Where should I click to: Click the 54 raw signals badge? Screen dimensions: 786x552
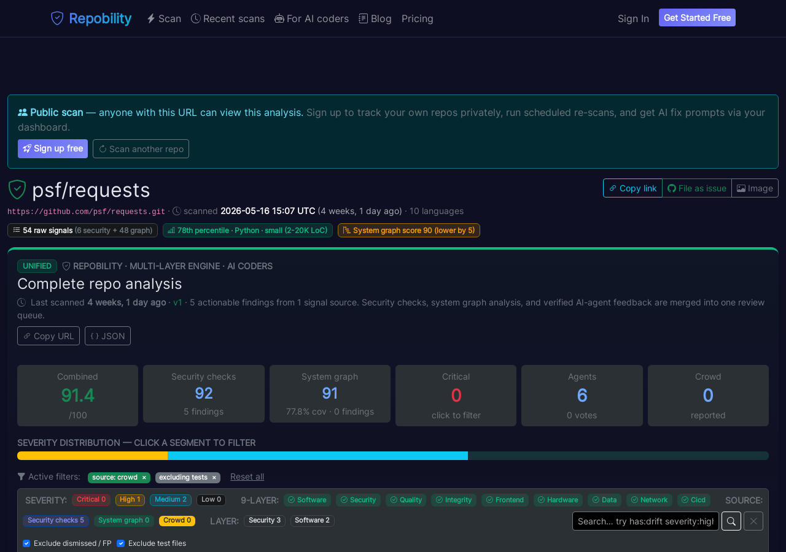[82, 231]
